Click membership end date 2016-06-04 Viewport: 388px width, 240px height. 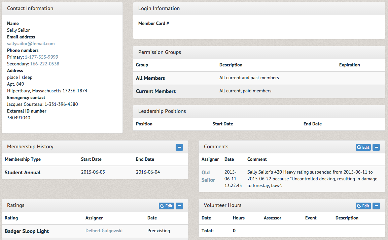[x=148, y=172]
